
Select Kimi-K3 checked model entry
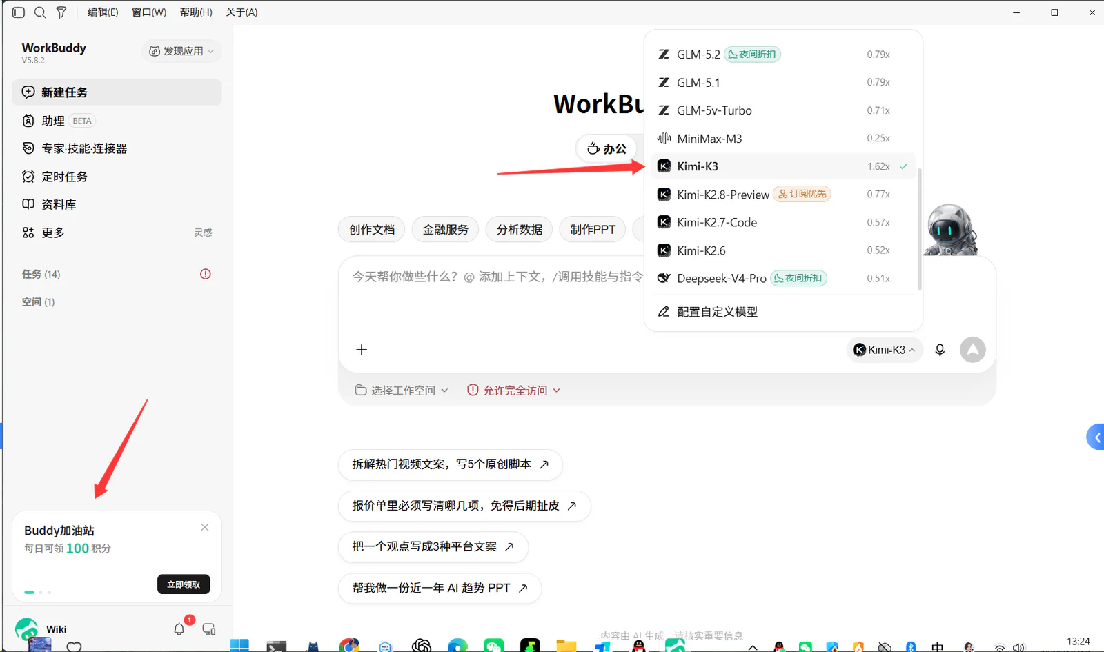click(783, 166)
